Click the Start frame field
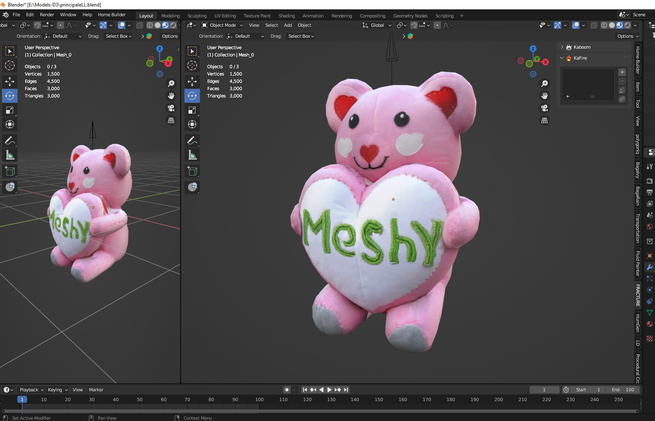 [x=588, y=390]
